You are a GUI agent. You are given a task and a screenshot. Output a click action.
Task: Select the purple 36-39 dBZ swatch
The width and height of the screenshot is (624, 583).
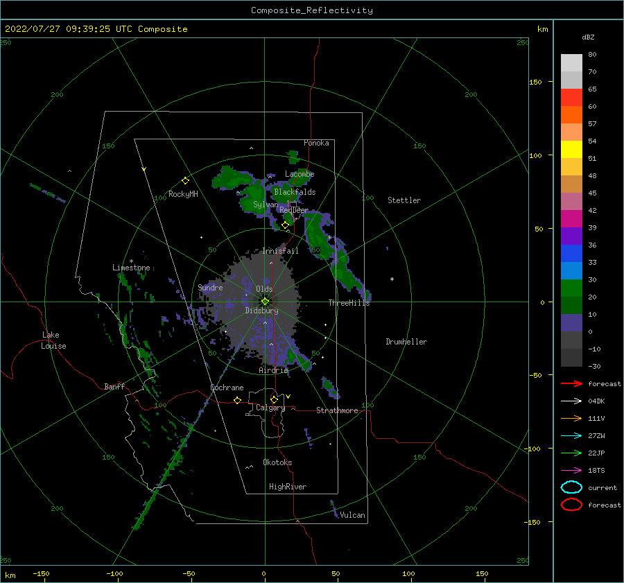point(571,236)
